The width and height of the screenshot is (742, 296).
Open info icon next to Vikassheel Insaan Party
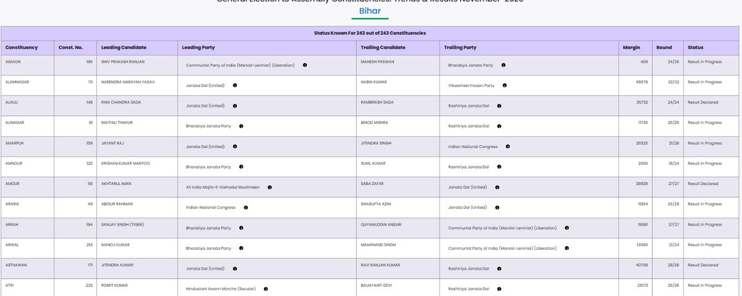(x=505, y=85)
